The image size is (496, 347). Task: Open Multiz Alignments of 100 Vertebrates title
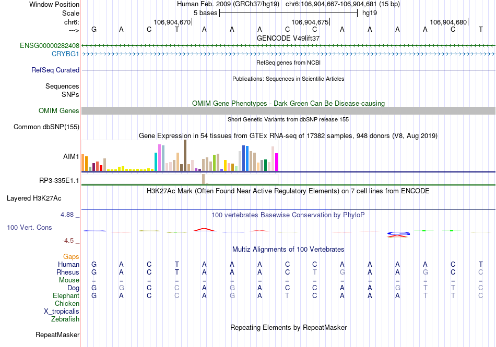[x=288, y=250]
